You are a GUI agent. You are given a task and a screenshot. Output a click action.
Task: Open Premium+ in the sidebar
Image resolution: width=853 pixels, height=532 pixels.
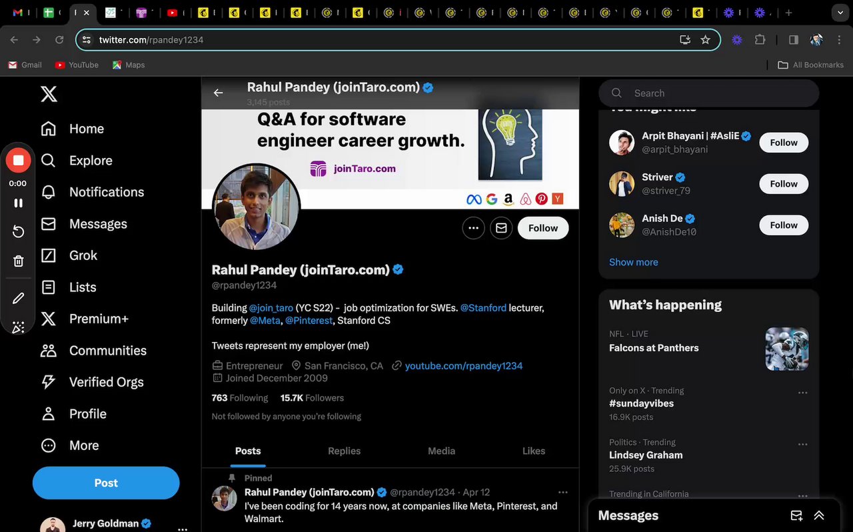click(85, 319)
